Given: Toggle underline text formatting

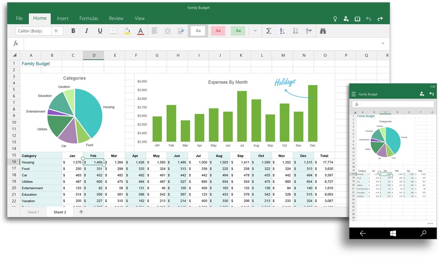Looking at the screenshot, I should (x=100, y=31).
